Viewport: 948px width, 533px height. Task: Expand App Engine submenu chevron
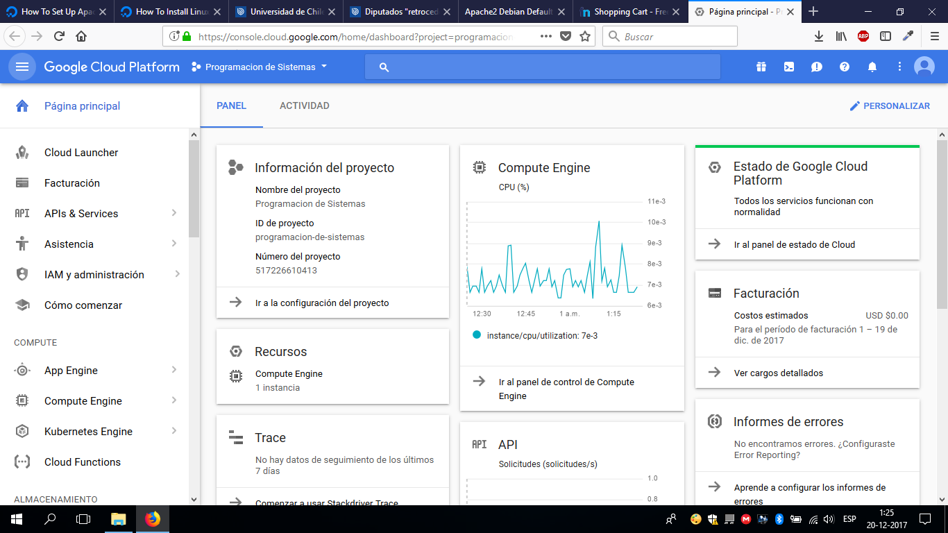coord(174,370)
